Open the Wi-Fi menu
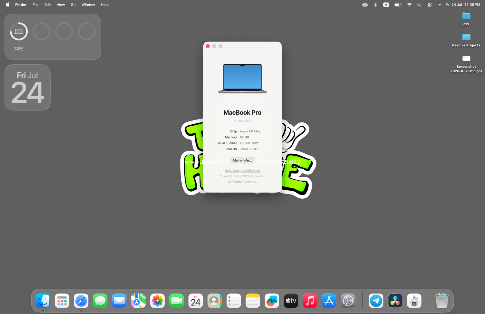 409,5
